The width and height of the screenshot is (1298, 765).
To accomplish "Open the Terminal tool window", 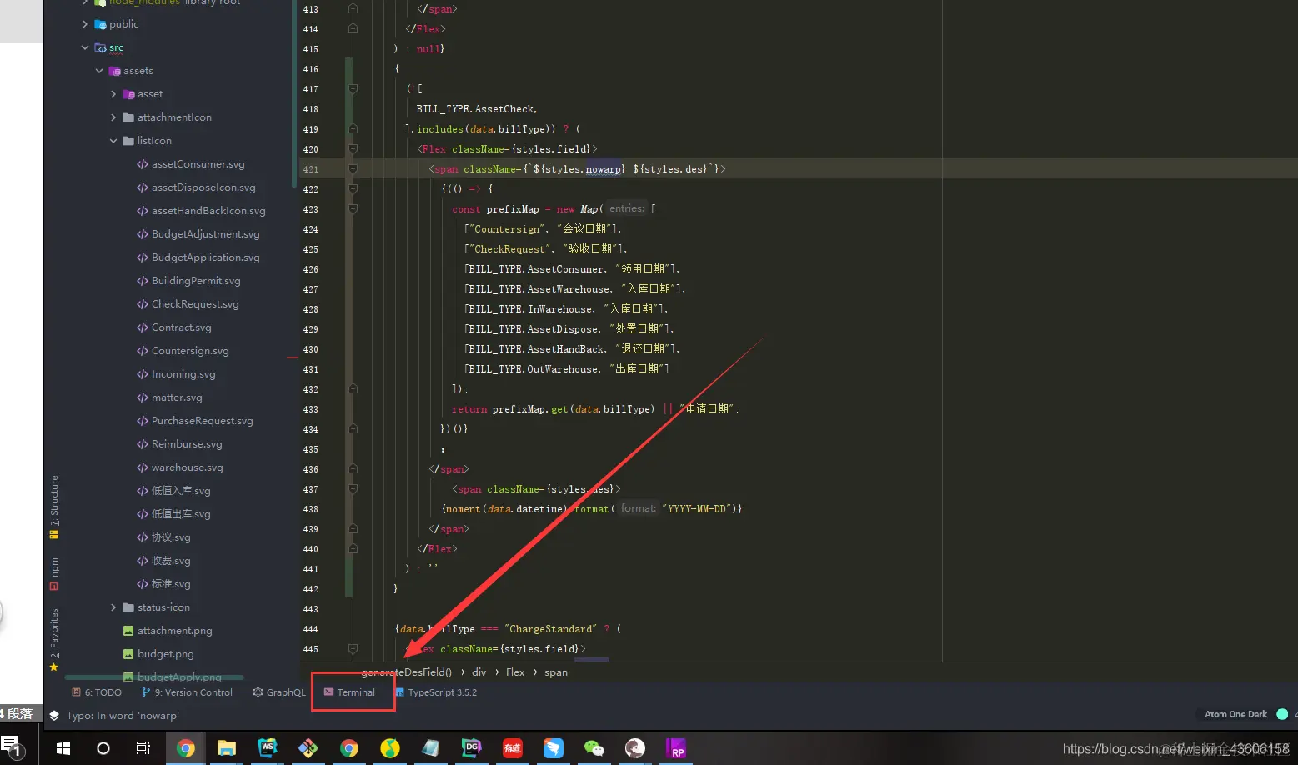I will [349, 692].
